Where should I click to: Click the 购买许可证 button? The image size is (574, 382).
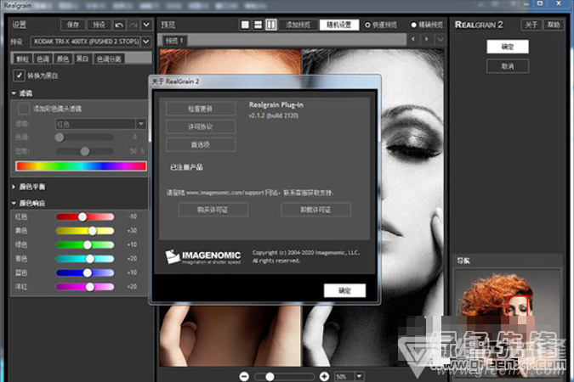[x=213, y=210]
